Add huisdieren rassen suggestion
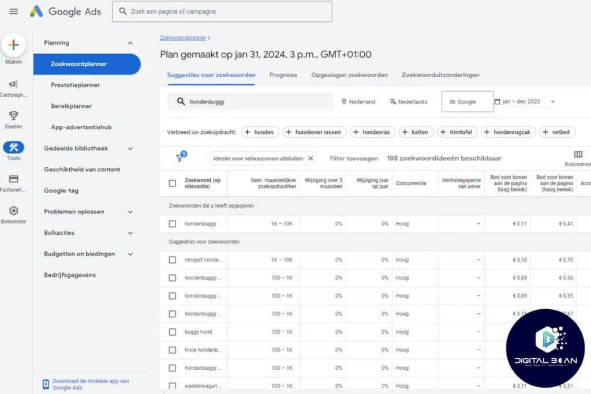The image size is (591, 394). pos(315,132)
